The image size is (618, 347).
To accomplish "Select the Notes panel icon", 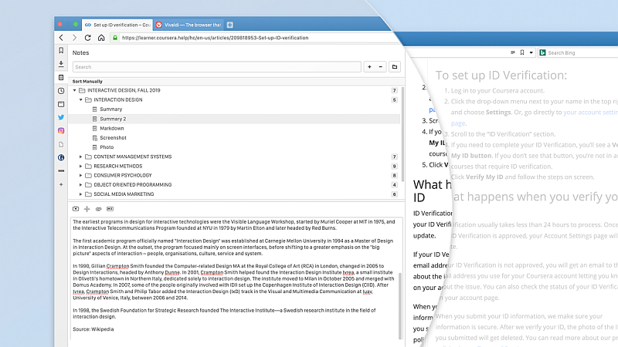I will click(61, 78).
